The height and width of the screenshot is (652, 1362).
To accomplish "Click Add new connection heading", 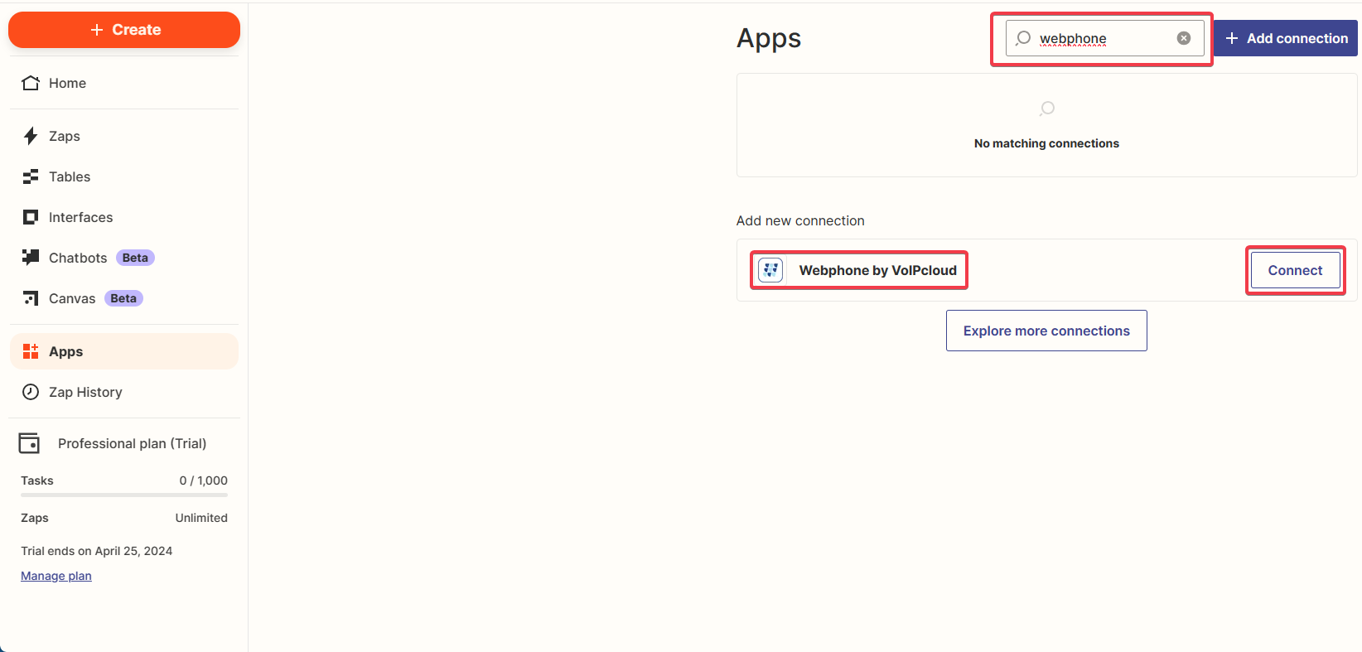I will pyautogui.click(x=800, y=220).
